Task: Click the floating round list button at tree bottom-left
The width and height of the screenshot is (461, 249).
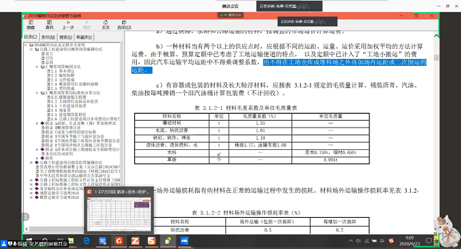Action: coord(26,217)
